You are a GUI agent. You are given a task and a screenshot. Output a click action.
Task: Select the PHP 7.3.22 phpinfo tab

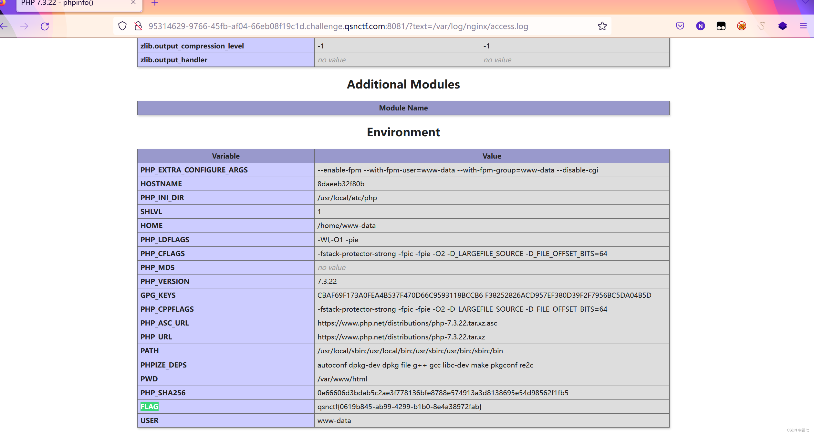coord(65,4)
